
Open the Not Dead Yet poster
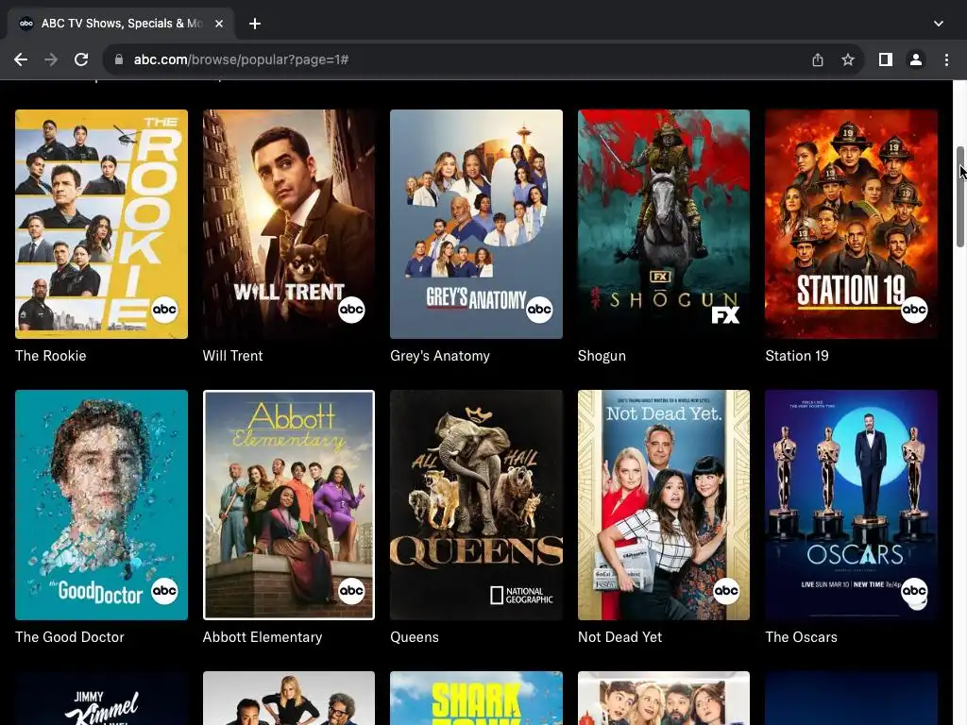tap(664, 505)
